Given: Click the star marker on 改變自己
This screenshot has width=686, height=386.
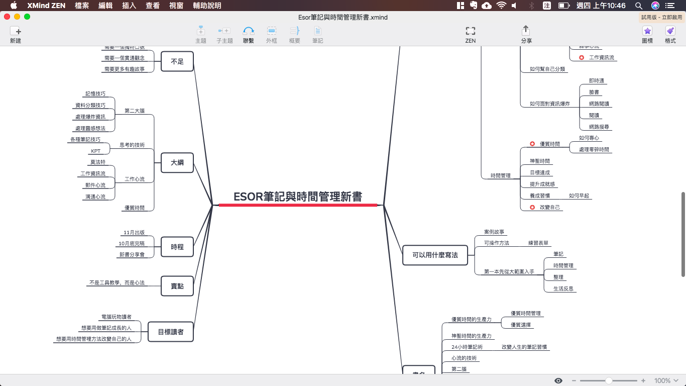Looking at the screenshot, I should [x=532, y=208].
